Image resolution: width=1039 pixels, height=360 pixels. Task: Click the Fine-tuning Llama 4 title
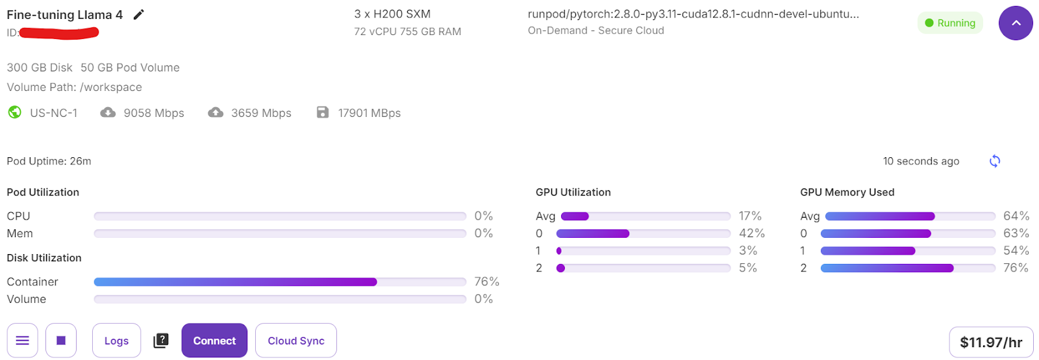[x=65, y=14]
